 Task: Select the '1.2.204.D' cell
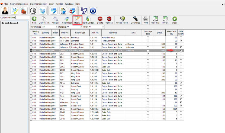point(95,119)
